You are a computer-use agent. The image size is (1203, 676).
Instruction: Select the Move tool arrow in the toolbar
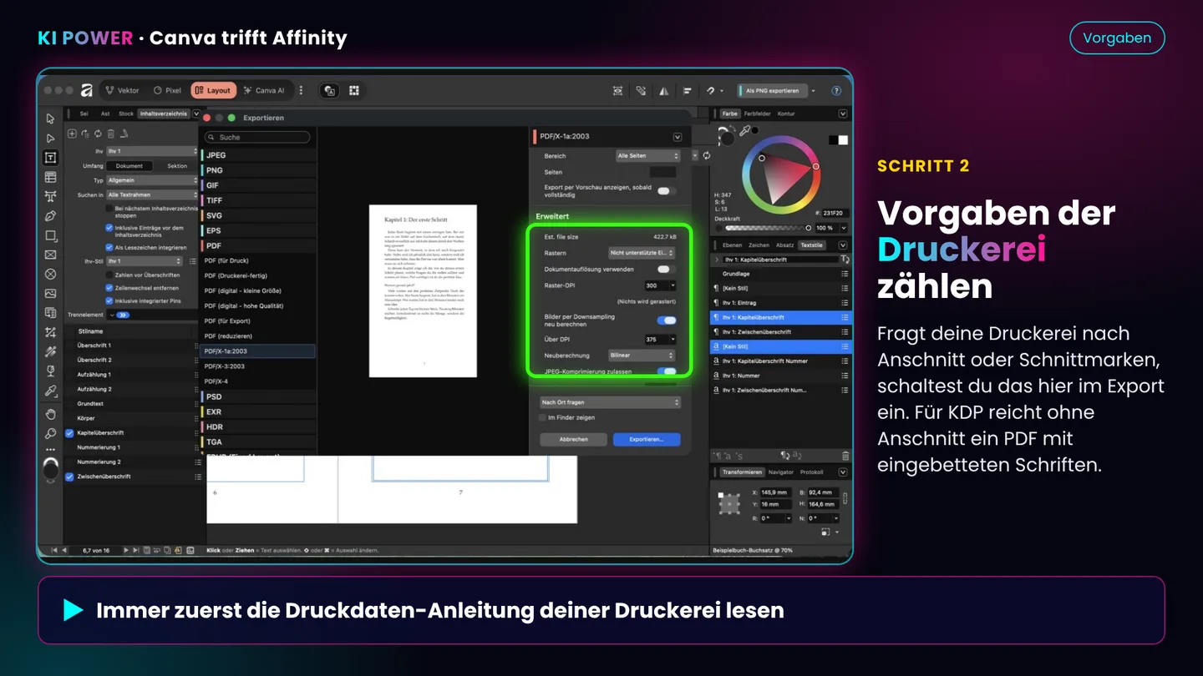(51, 119)
